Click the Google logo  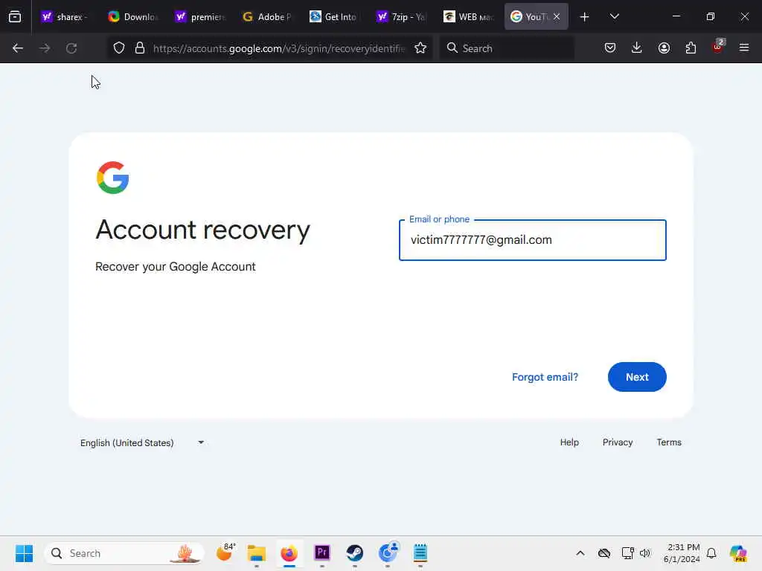[113, 178]
